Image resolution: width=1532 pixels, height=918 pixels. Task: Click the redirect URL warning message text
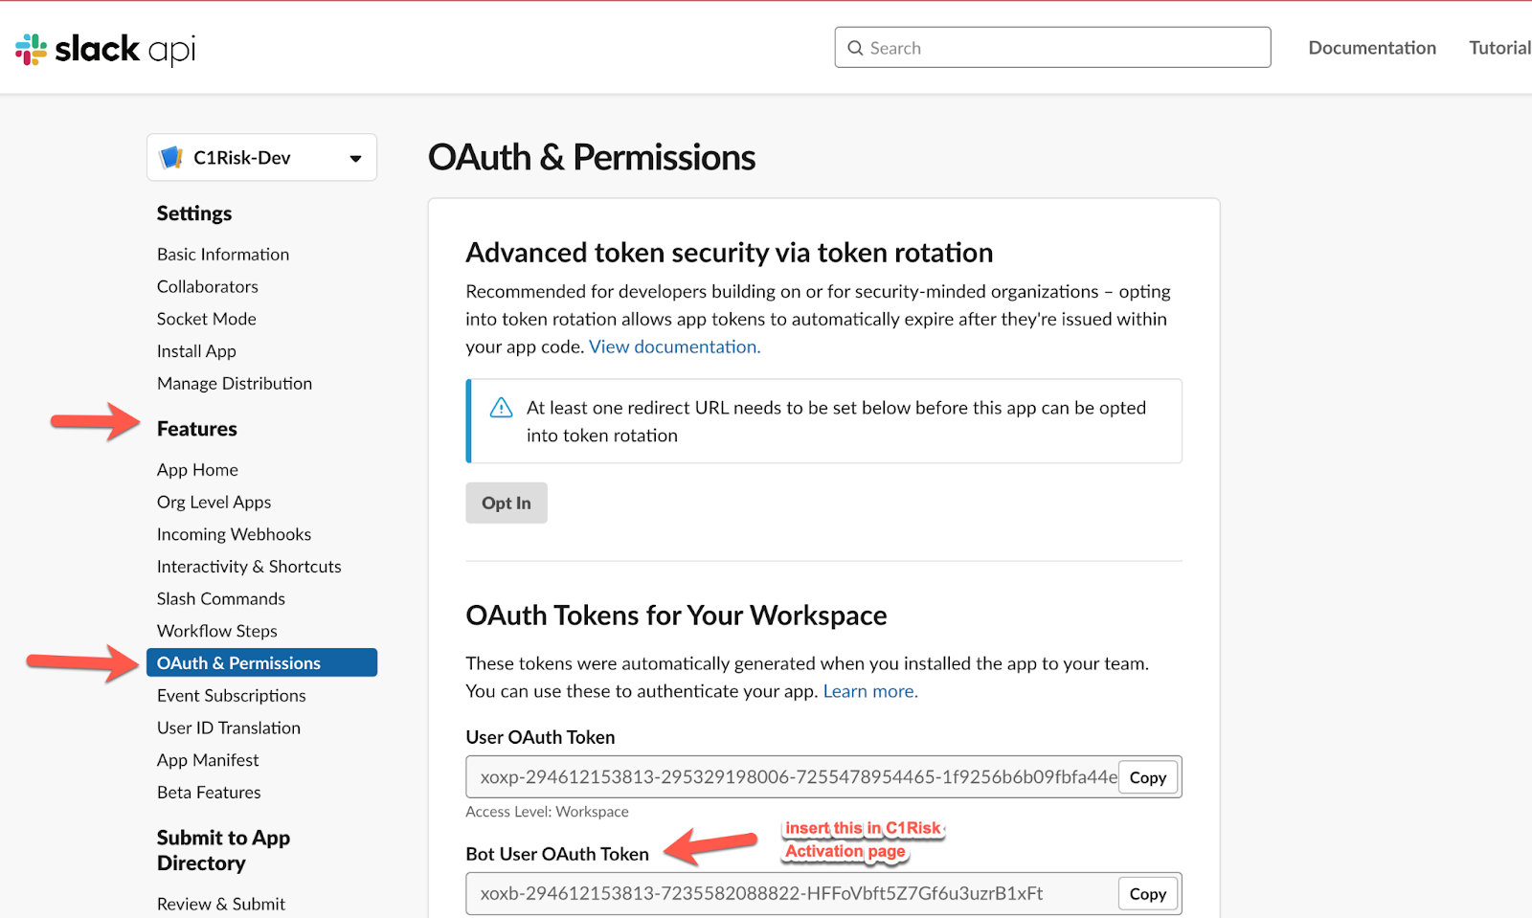point(836,421)
